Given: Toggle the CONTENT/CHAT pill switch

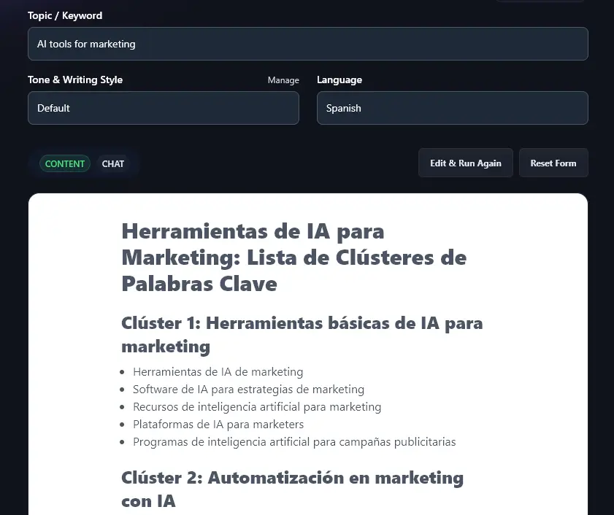Looking at the screenshot, I should click(85, 163).
